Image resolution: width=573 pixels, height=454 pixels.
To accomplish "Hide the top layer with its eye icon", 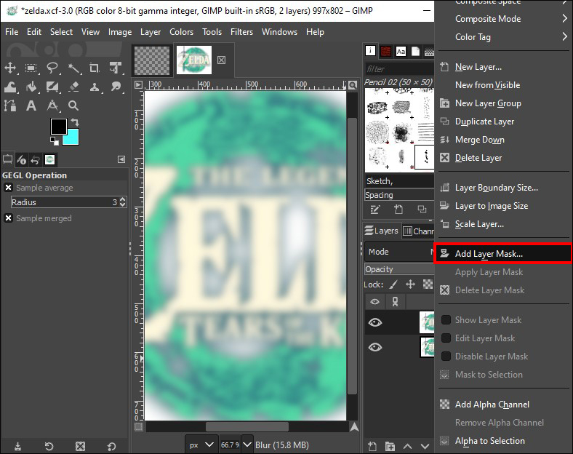I will 375,322.
